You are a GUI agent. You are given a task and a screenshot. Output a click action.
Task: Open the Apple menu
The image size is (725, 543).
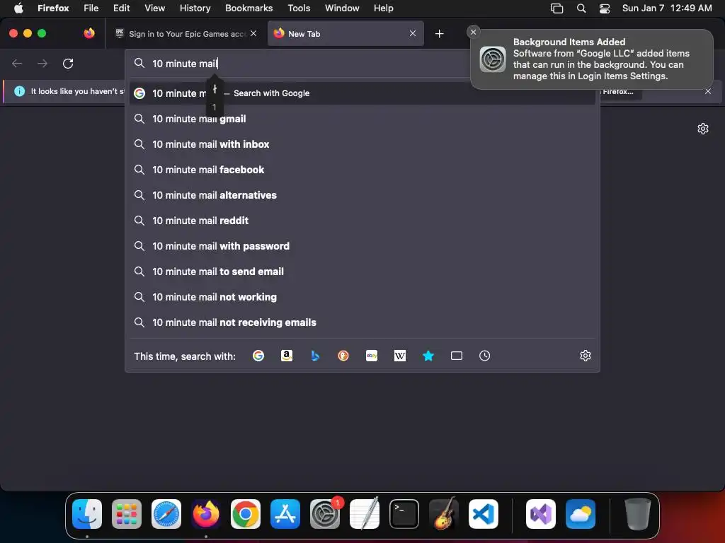point(18,8)
